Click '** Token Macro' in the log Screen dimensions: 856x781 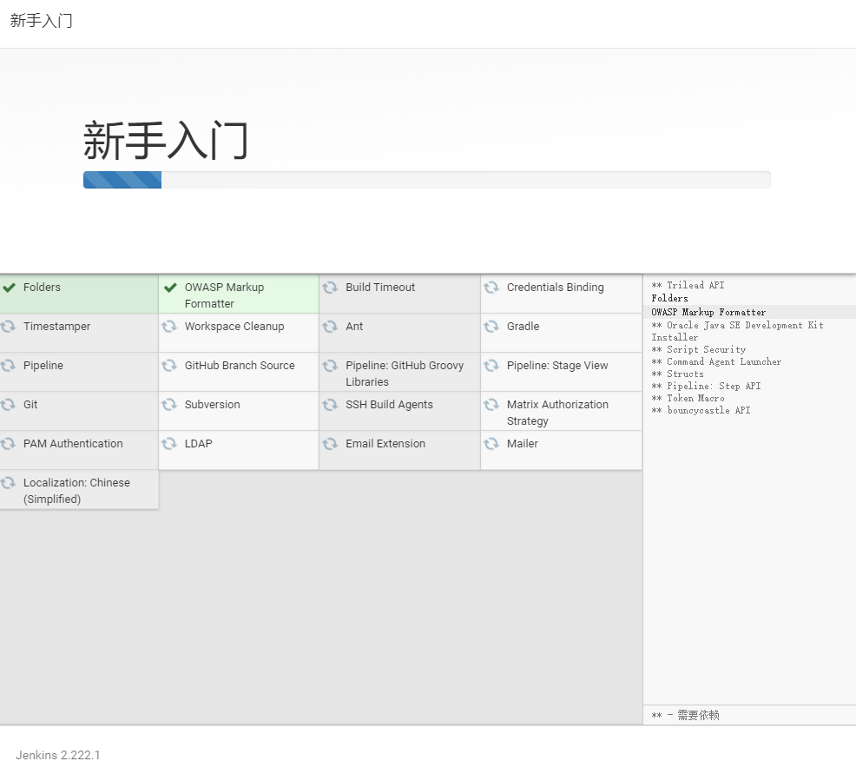click(688, 398)
